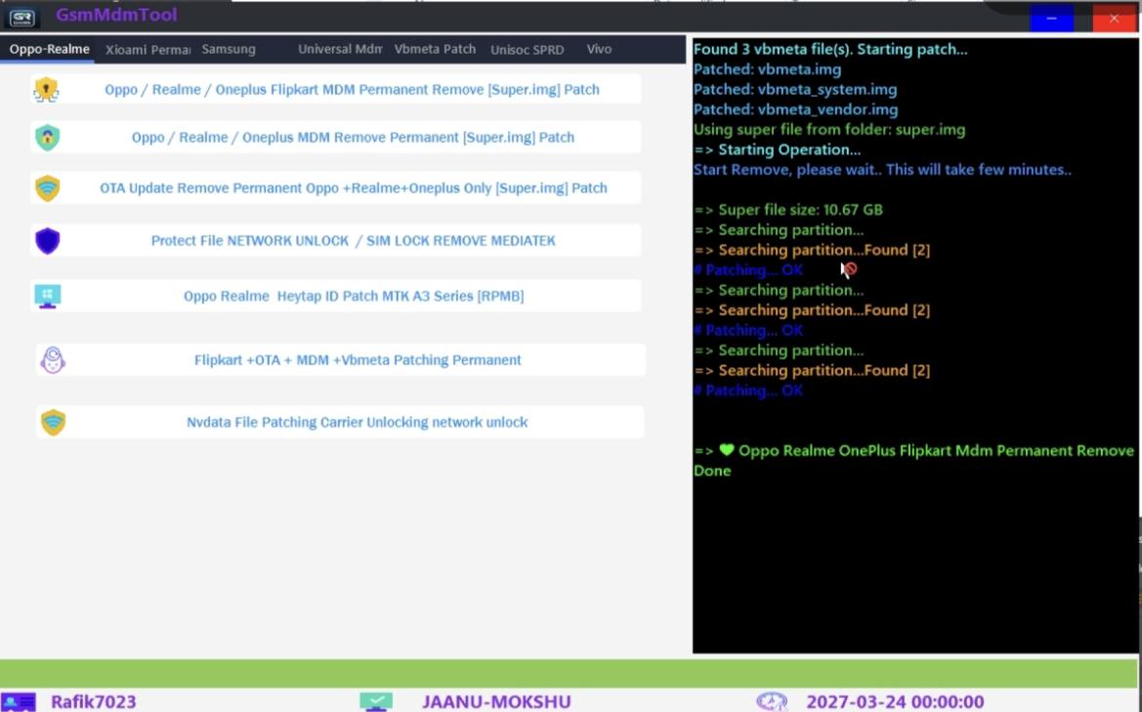Viewport: 1142px width, 712px height.
Task: Run OTA Update Remove Permanent Patch
Action: pyautogui.click(x=336, y=188)
